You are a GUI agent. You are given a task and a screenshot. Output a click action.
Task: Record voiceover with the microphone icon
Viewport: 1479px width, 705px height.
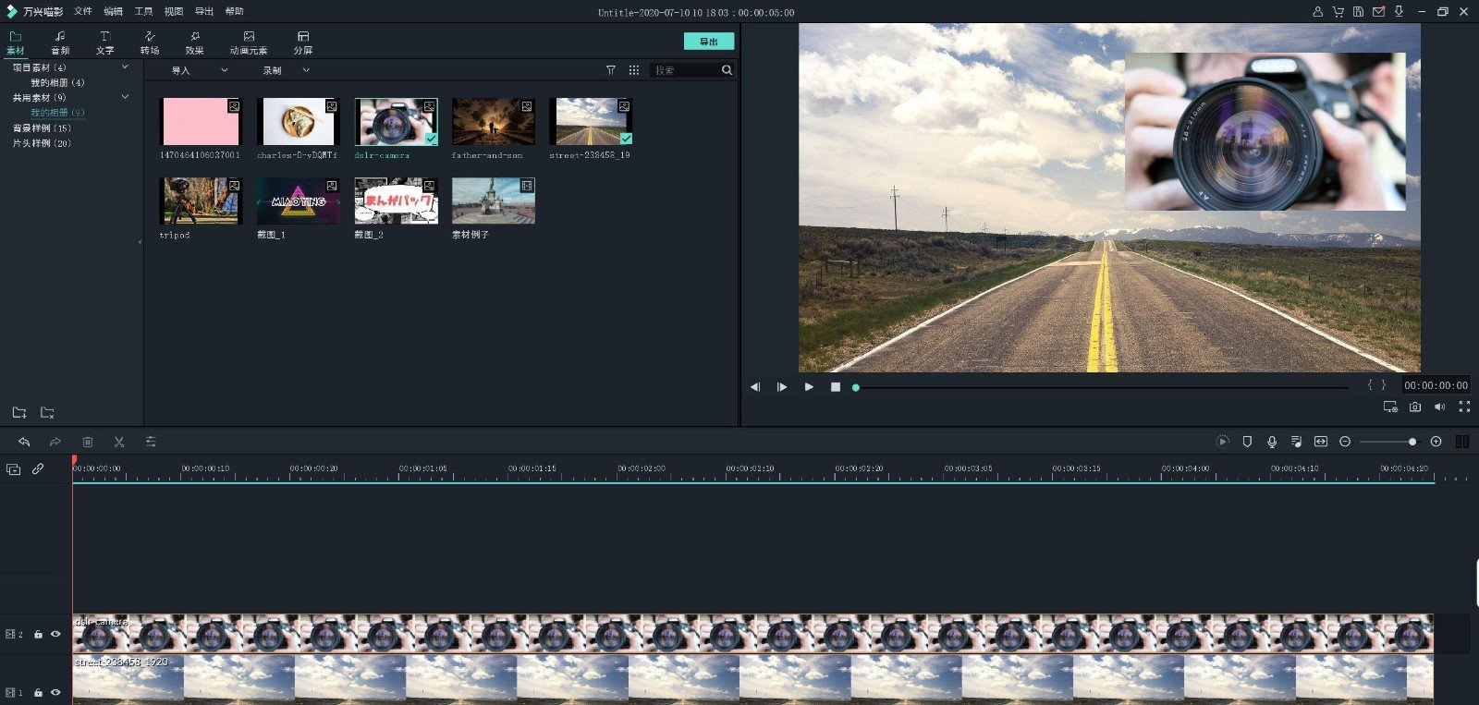coord(1272,442)
